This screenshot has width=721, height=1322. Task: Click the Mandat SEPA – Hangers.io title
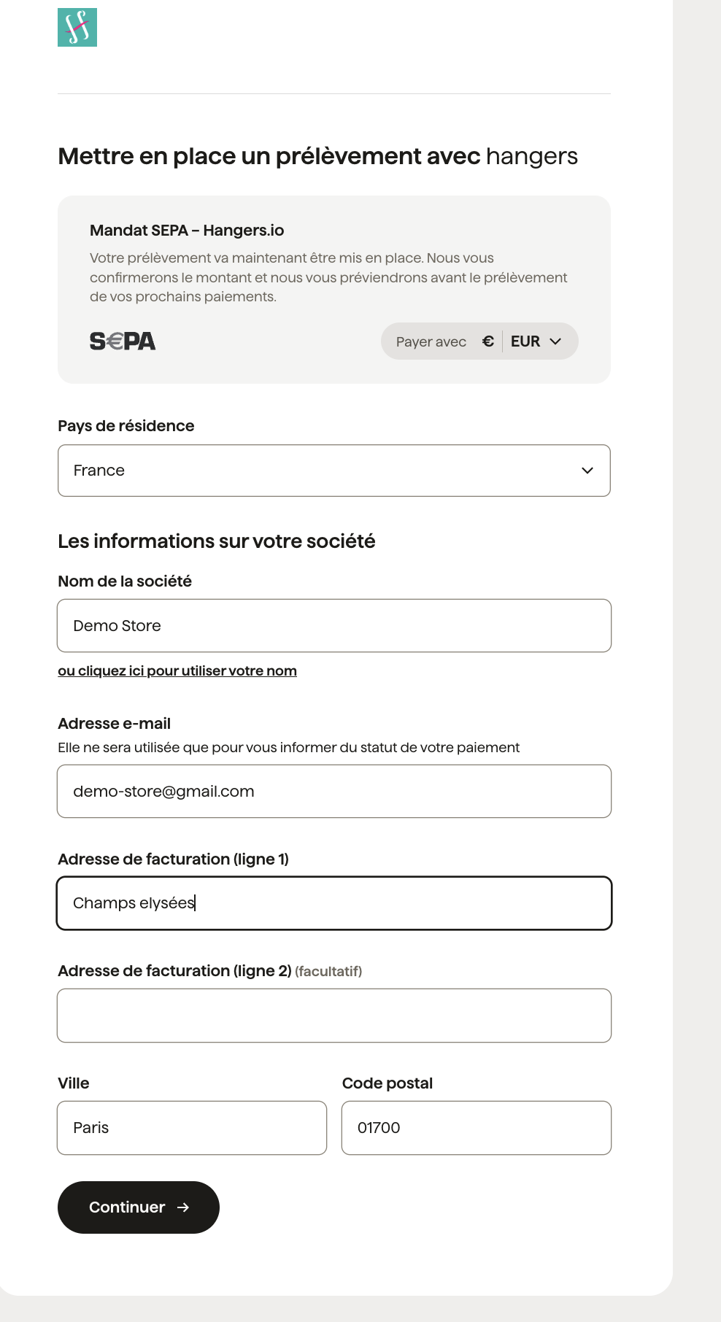187,231
